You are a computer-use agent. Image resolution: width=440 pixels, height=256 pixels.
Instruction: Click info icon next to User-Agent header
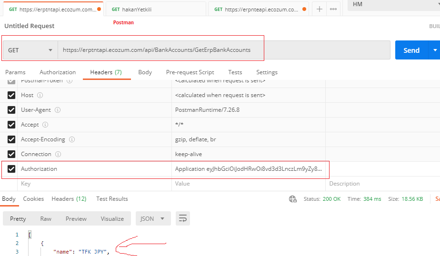click(x=58, y=110)
